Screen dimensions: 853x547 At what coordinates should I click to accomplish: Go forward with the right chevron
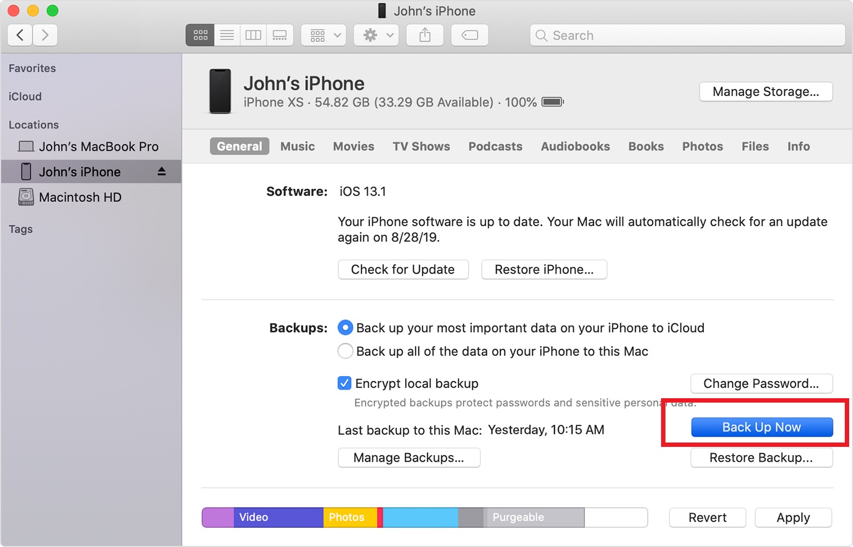(x=45, y=35)
